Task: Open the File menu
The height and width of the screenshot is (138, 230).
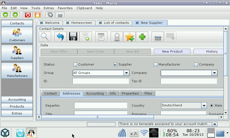Action: click(x=4, y=8)
